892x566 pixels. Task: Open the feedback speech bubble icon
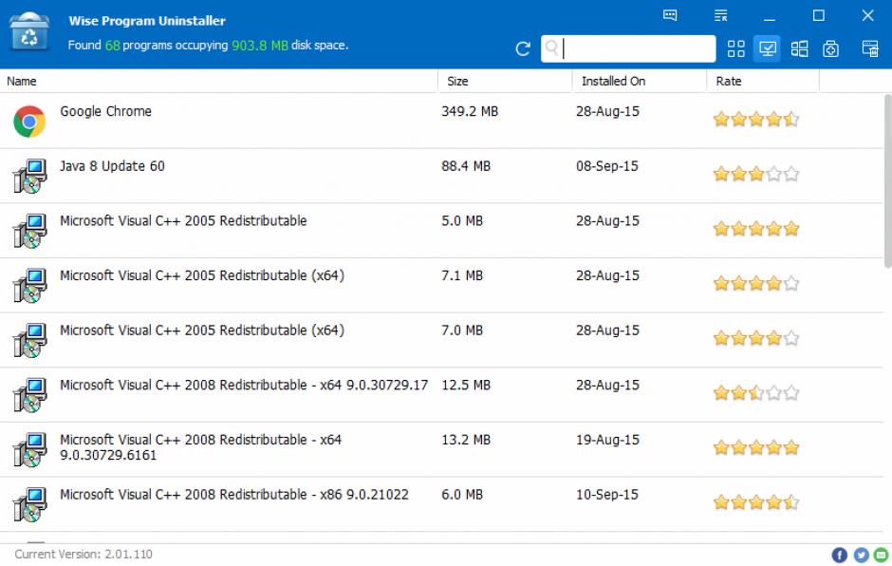(670, 15)
